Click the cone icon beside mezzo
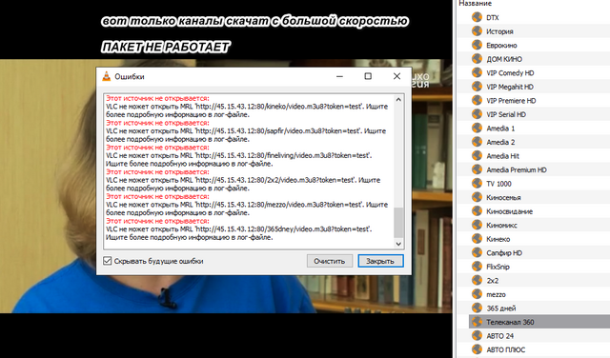 (x=477, y=294)
